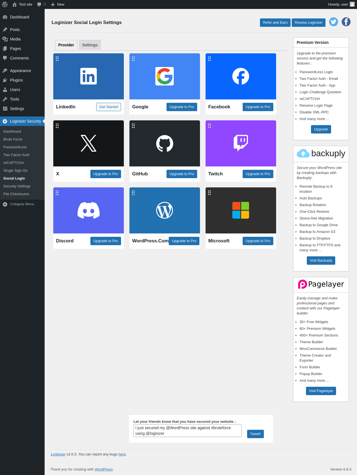Grab the Discord card drag handle
This screenshot has height=475, width=357.
[57, 193]
